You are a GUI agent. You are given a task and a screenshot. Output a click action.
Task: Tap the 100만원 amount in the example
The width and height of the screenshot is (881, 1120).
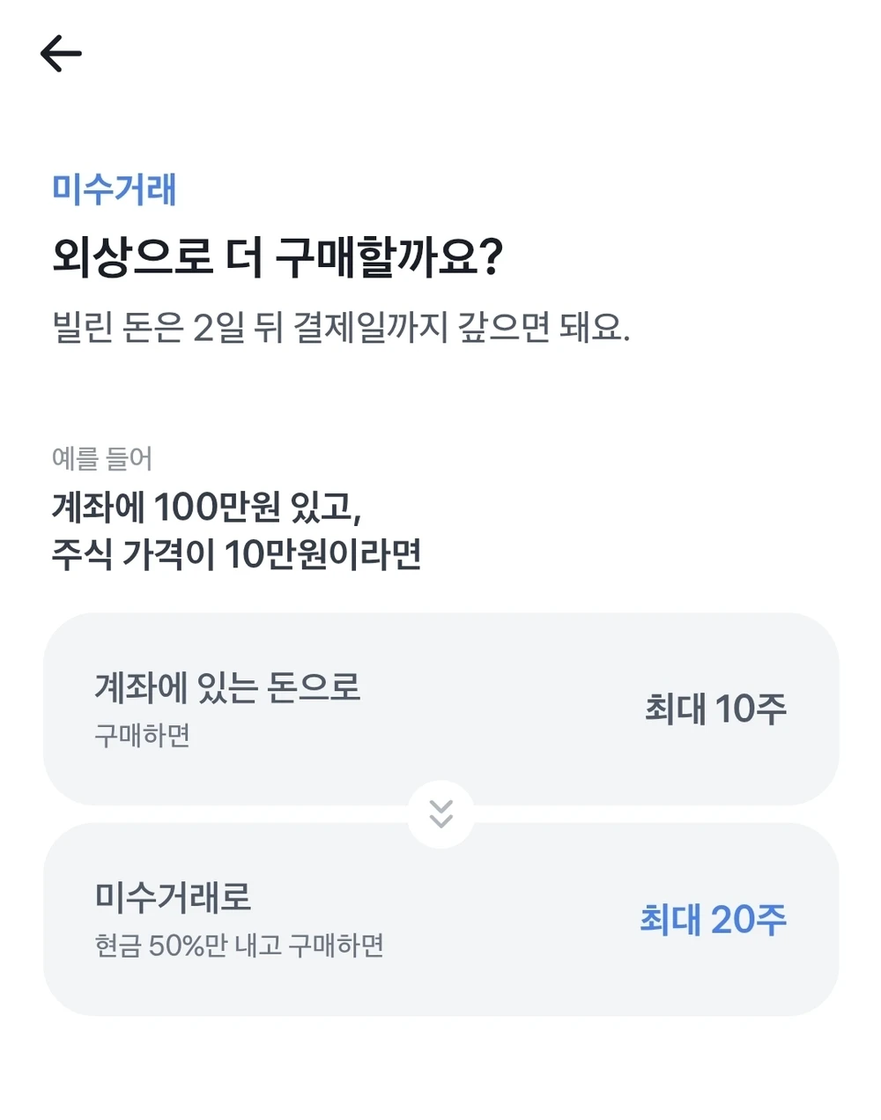click(217, 507)
